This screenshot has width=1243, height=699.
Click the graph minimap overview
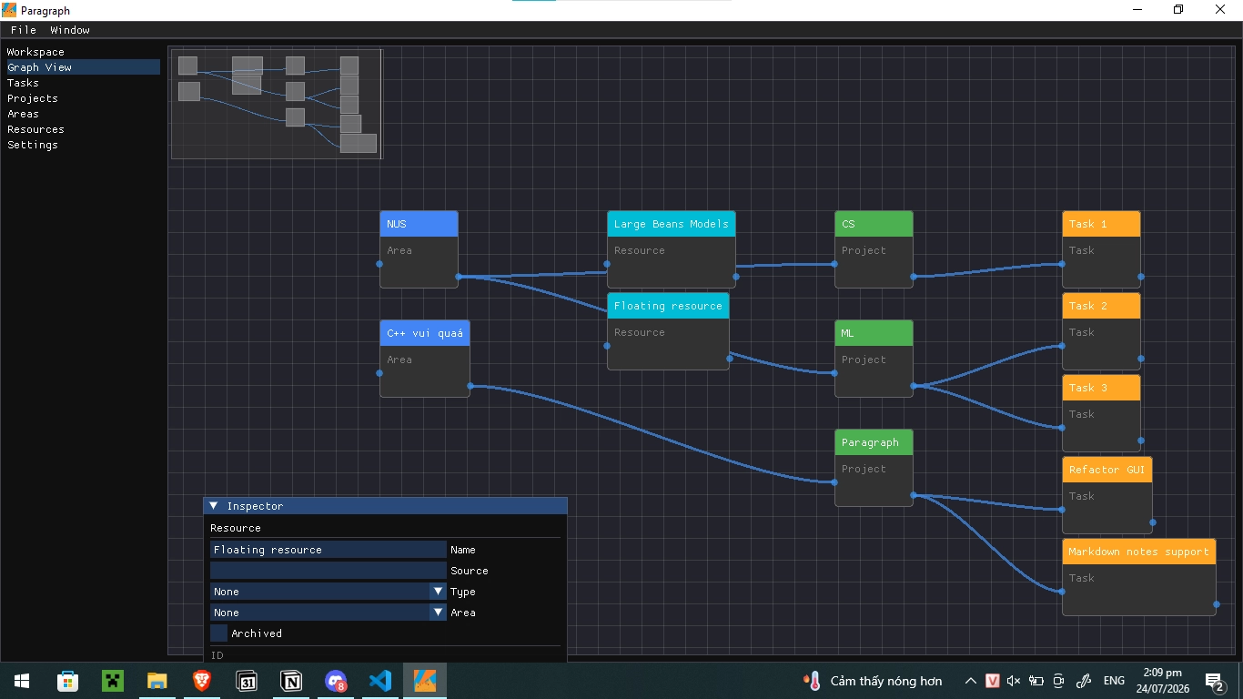coord(277,104)
